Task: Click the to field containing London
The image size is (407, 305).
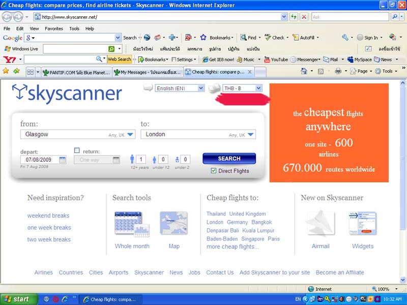Action: click(x=198, y=134)
